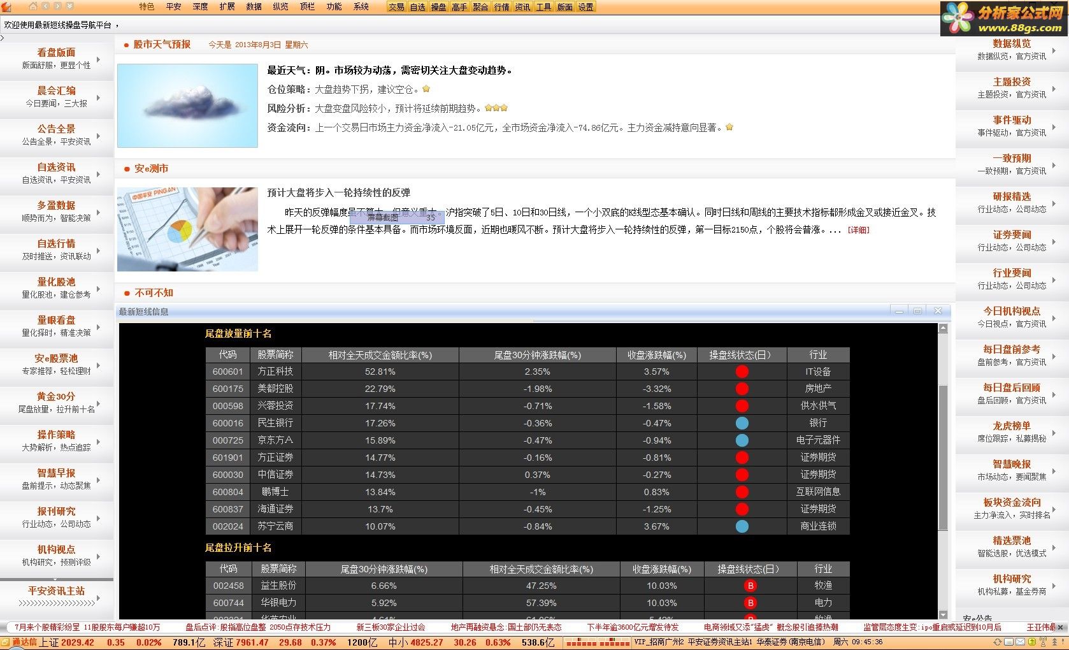Open the 数据 menu
The image size is (1069, 650).
click(254, 6)
